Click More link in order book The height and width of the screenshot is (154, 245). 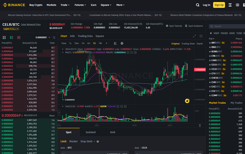pos(52,116)
